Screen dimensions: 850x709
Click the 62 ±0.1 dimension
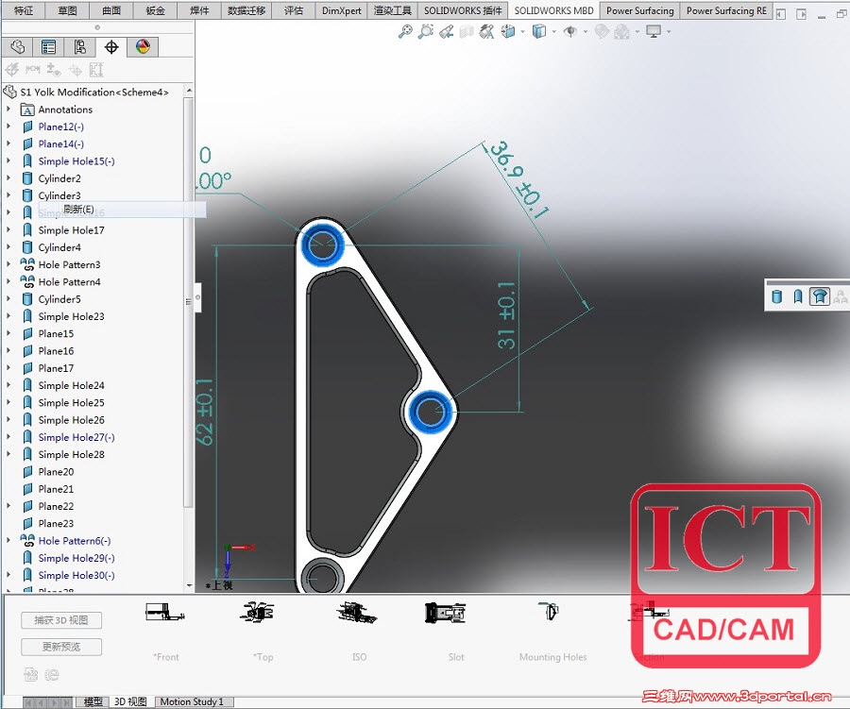[x=204, y=412]
